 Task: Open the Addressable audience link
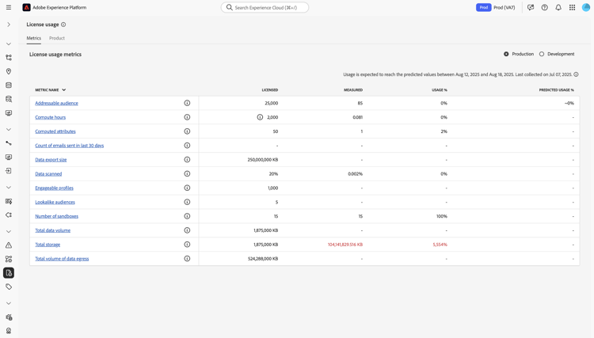[56, 103]
